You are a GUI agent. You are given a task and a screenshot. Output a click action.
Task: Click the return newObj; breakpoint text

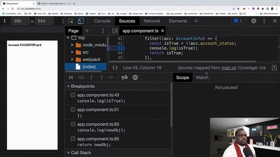coord(94,145)
